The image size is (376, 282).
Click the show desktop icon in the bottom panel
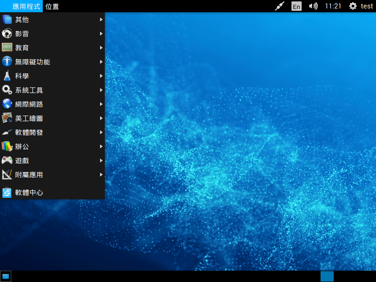6,276
